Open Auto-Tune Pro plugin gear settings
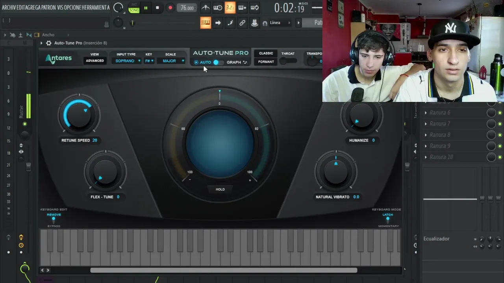Screen dimensions: 504x283 tap(49, 43)
